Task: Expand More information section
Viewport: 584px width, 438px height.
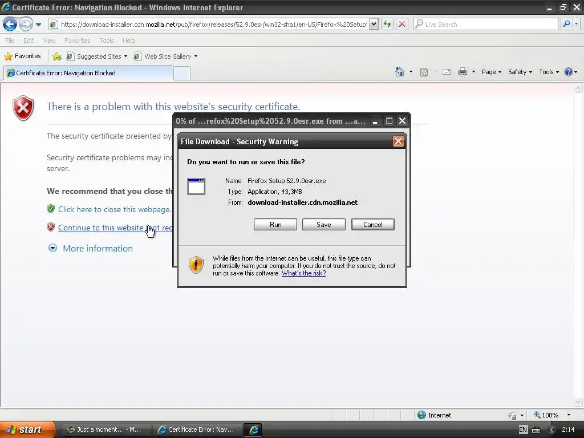Action: click(x=90, y=249)
